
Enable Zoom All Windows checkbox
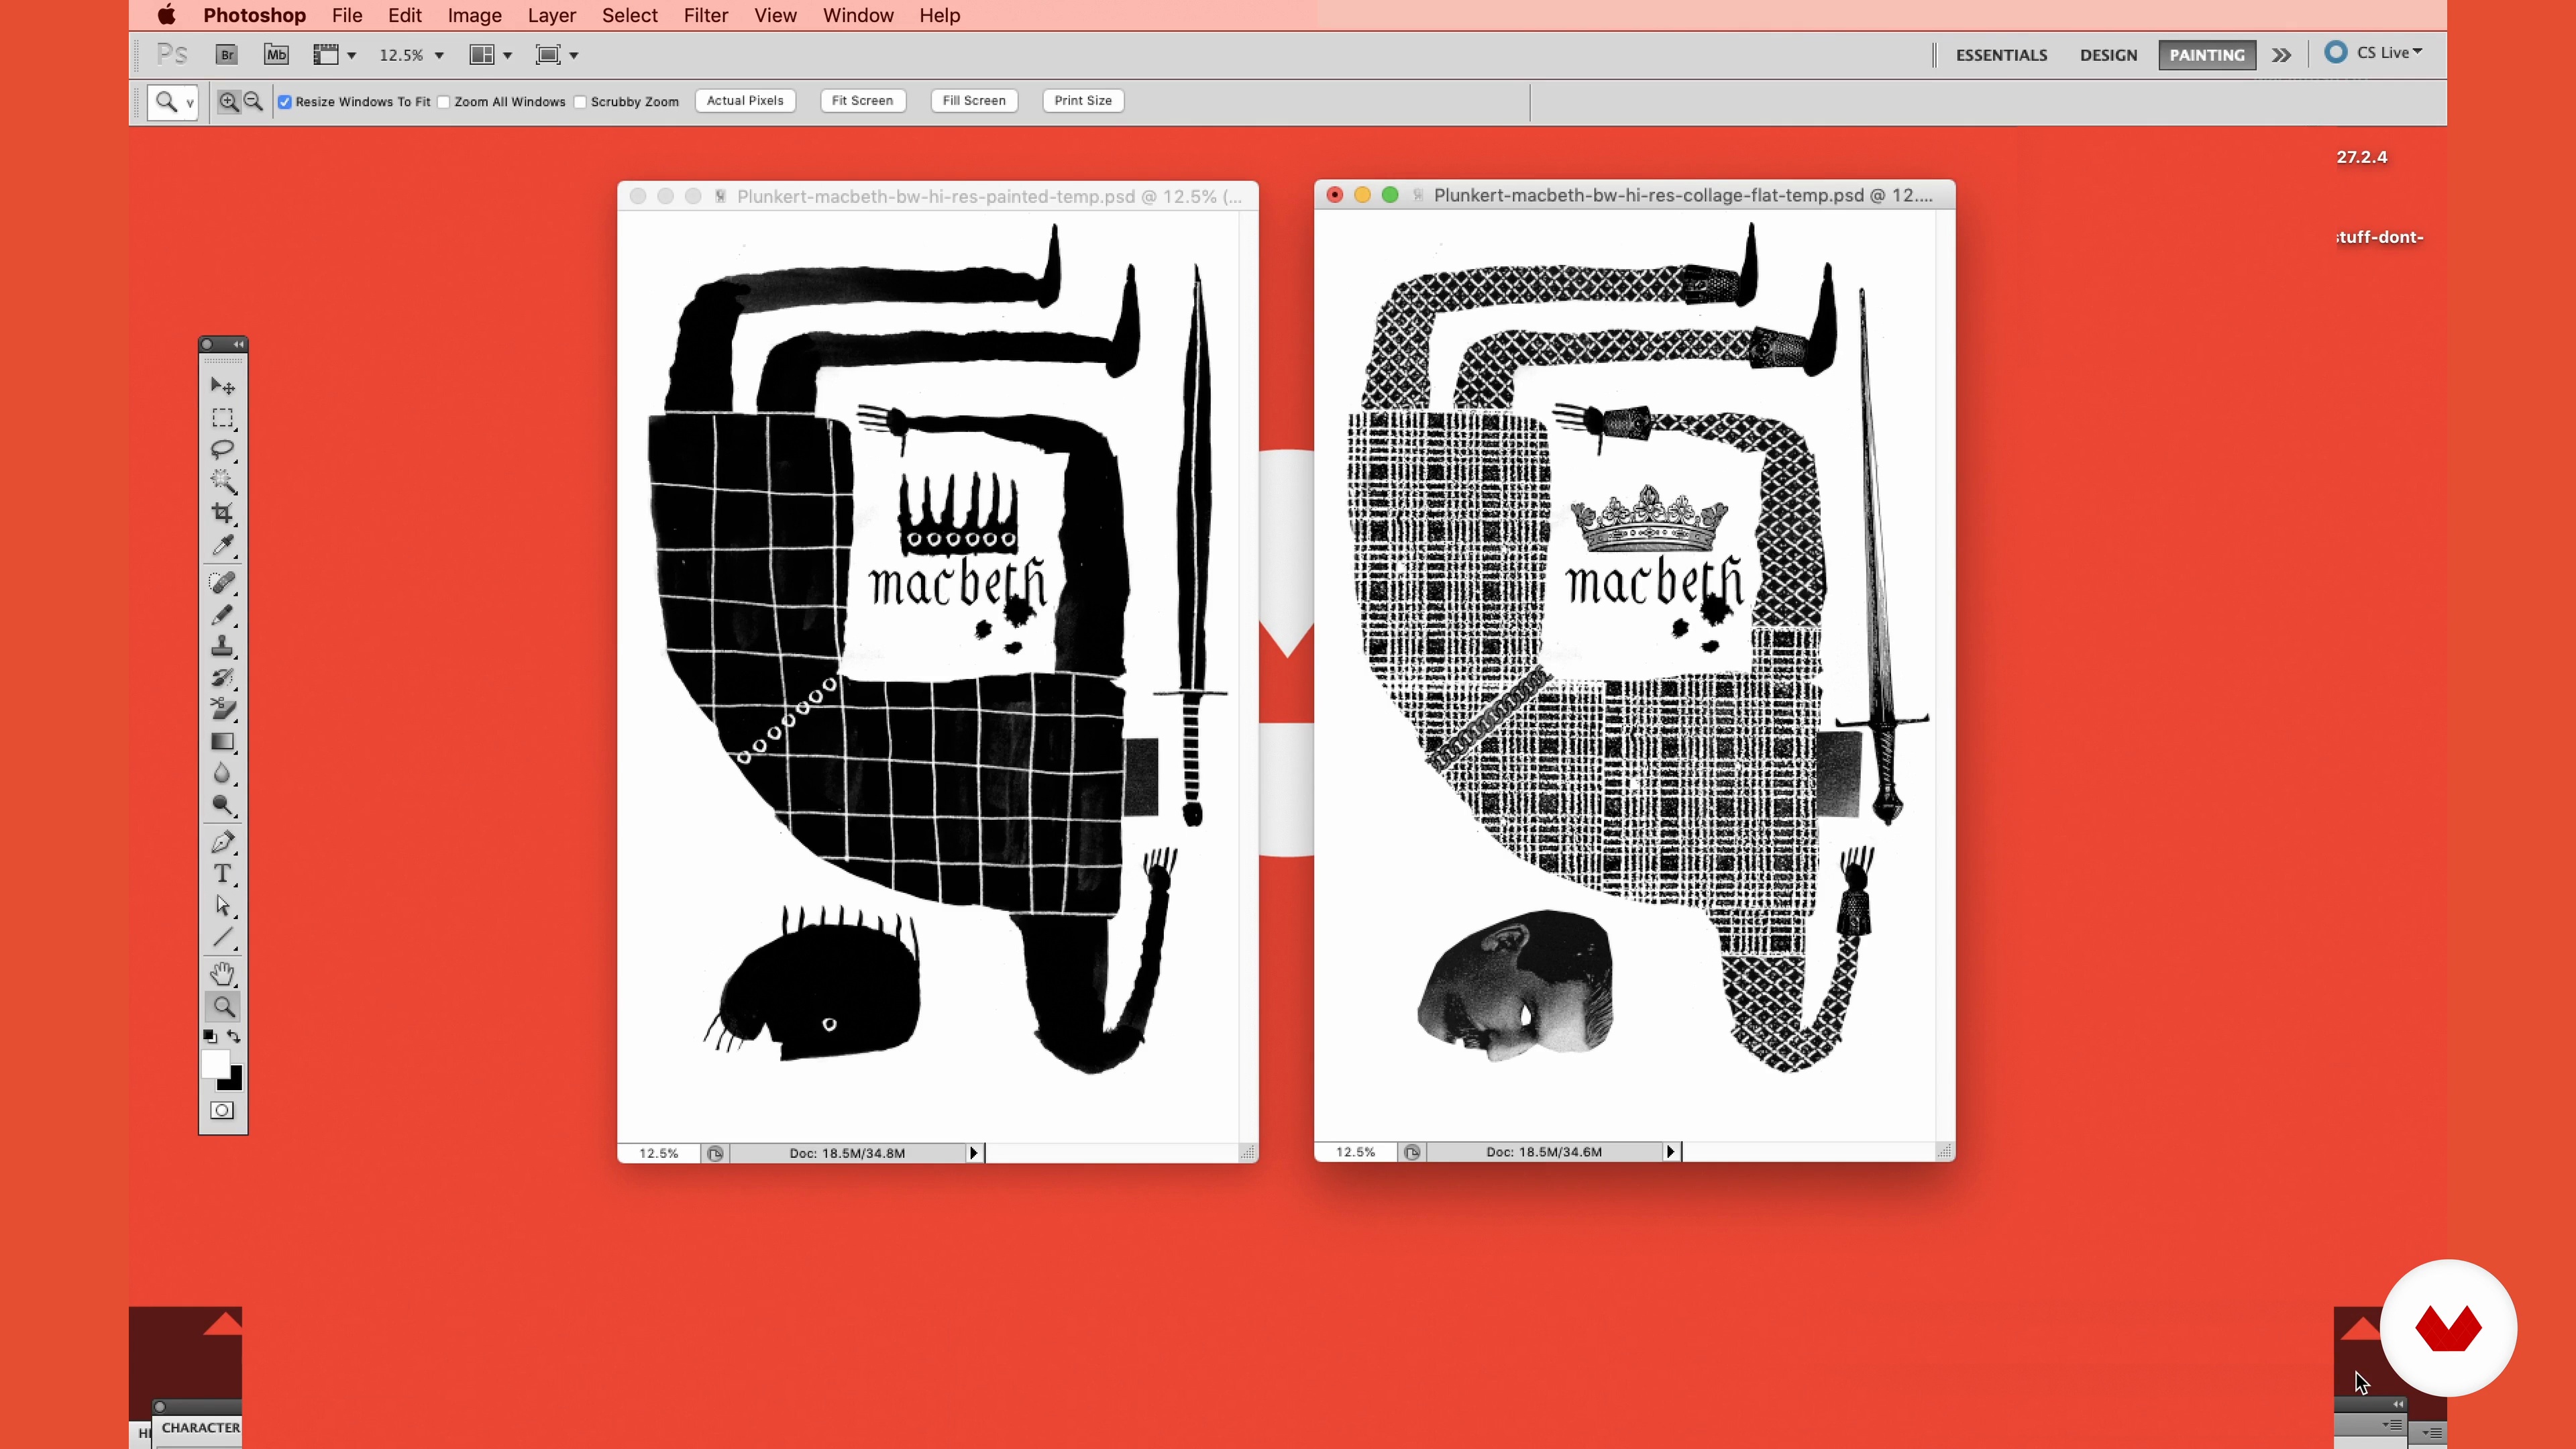[x=444, y=102]
